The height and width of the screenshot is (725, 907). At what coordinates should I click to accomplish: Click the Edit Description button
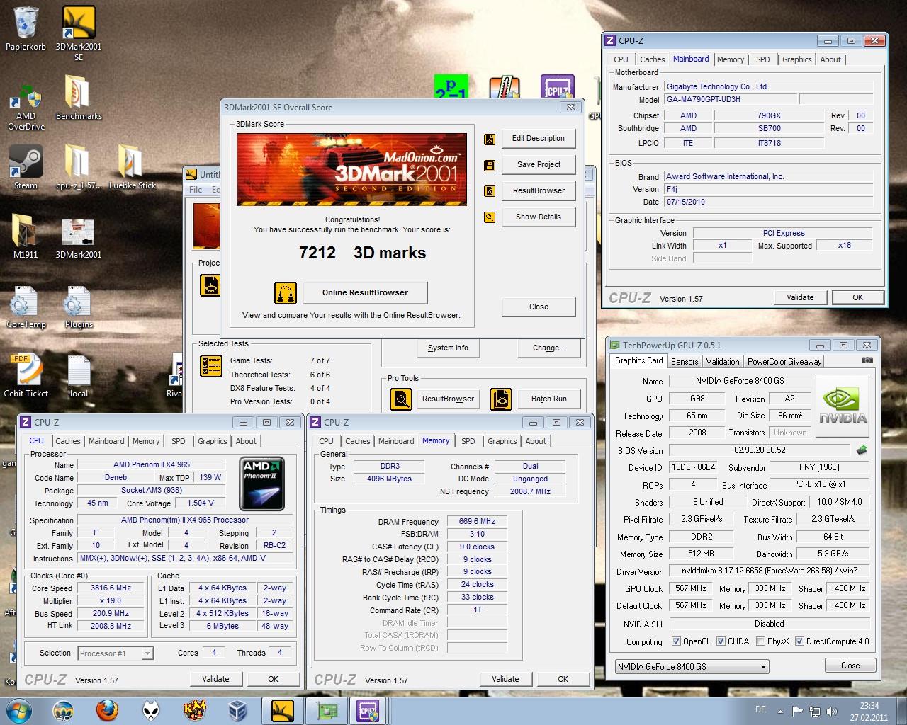pyautogui.click(x=539, y=139)
